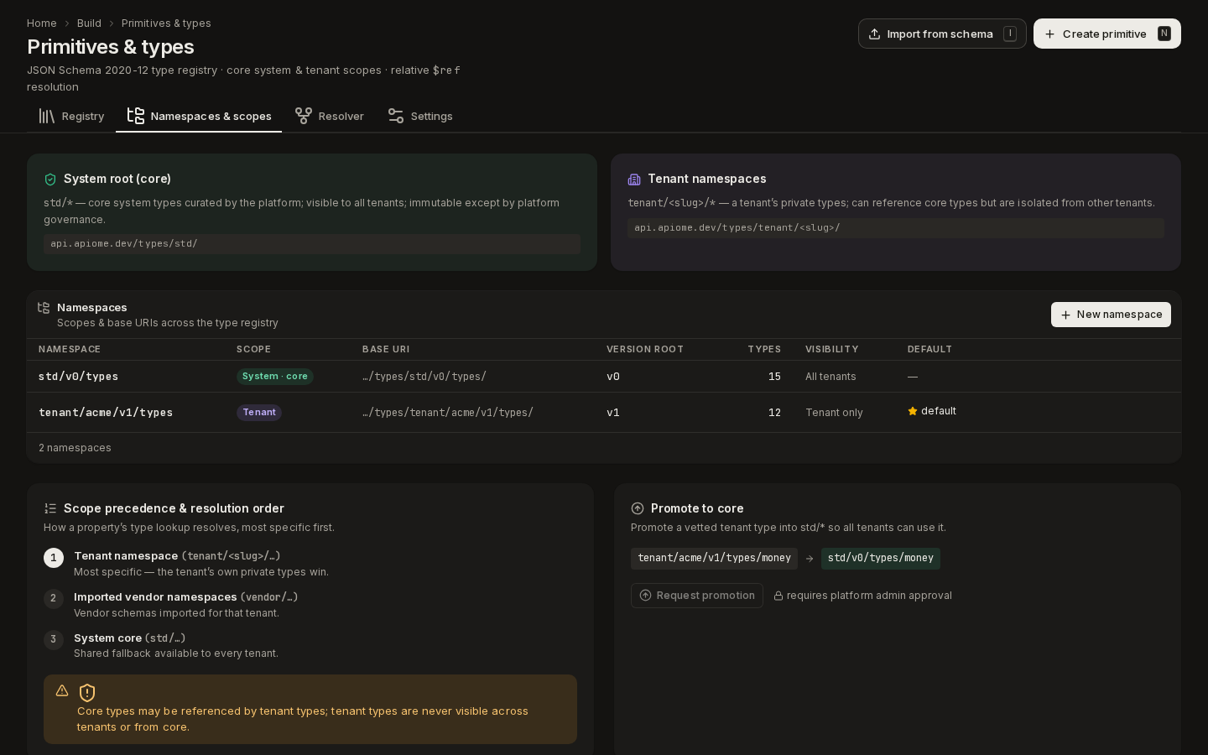Select the Namespaces & scopes tab
1208x755 pixels.
[x=199, y=116]
